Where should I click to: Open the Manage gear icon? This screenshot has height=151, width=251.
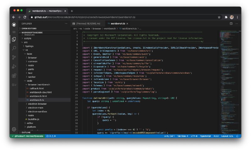point(14,129)
